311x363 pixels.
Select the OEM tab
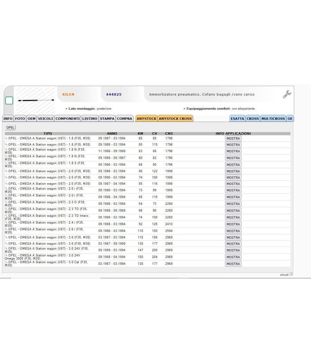[x=31, y=119]
